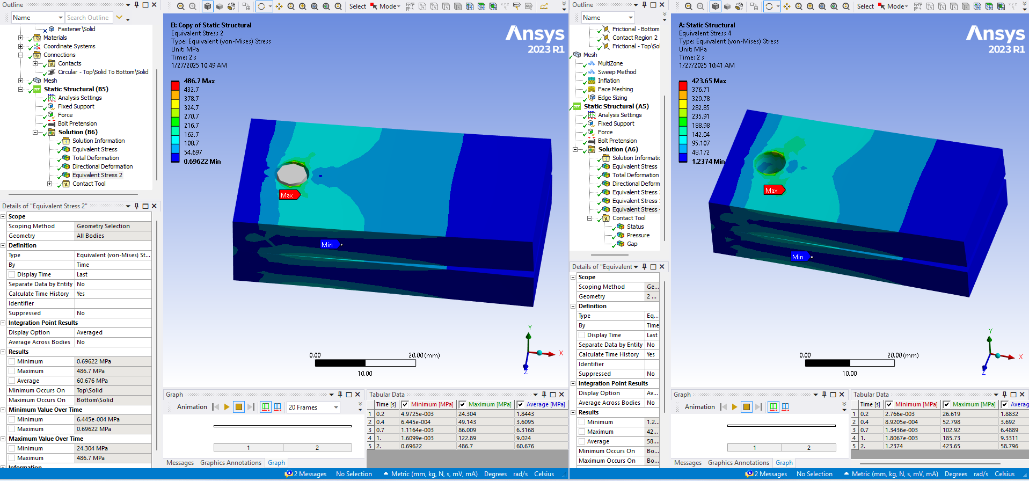
Task: Open the Graphics Annotations tab in the right pane
Action: [x=738, y=463]
